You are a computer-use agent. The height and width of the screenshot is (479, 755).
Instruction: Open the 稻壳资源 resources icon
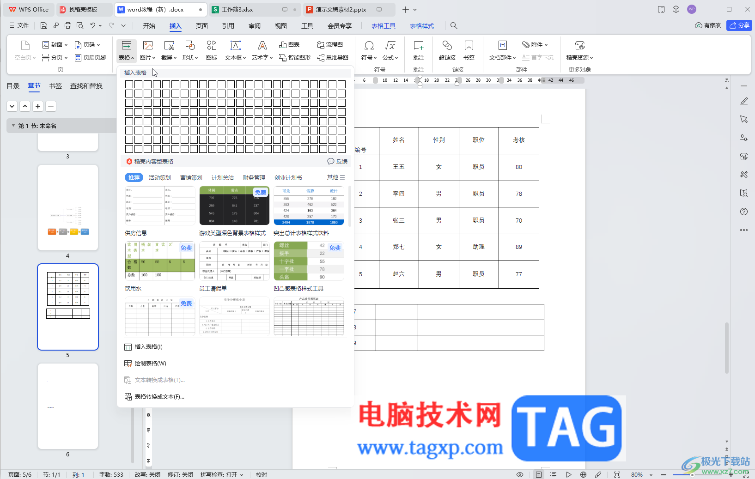579,45
